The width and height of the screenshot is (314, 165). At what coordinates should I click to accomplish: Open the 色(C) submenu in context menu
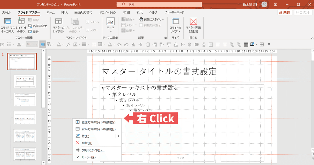point(97,136)
